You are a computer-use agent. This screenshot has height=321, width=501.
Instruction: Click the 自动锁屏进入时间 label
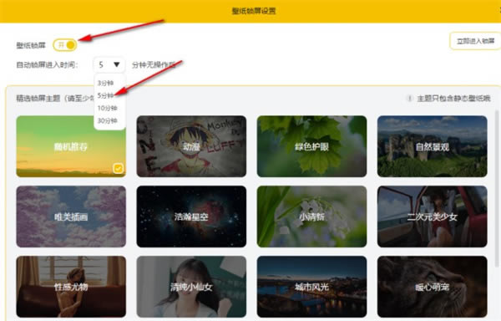(x=48, y=65)
